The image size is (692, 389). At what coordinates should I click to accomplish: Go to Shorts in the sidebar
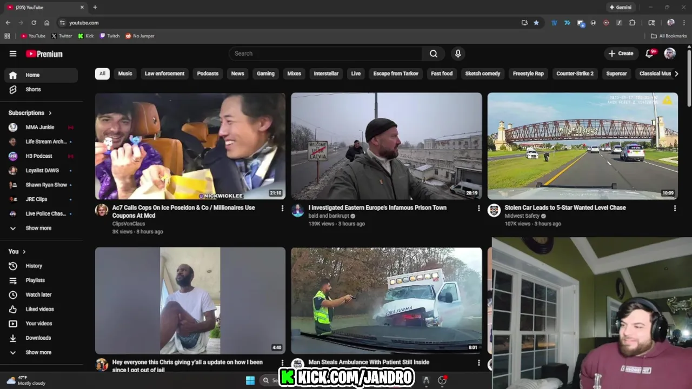(41, 89)
